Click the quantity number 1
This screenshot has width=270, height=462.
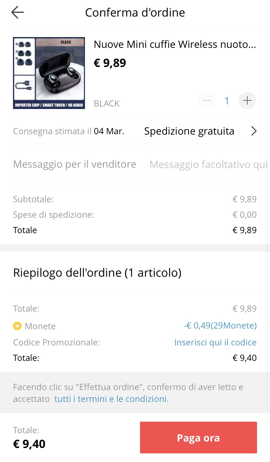pos(227,101)
